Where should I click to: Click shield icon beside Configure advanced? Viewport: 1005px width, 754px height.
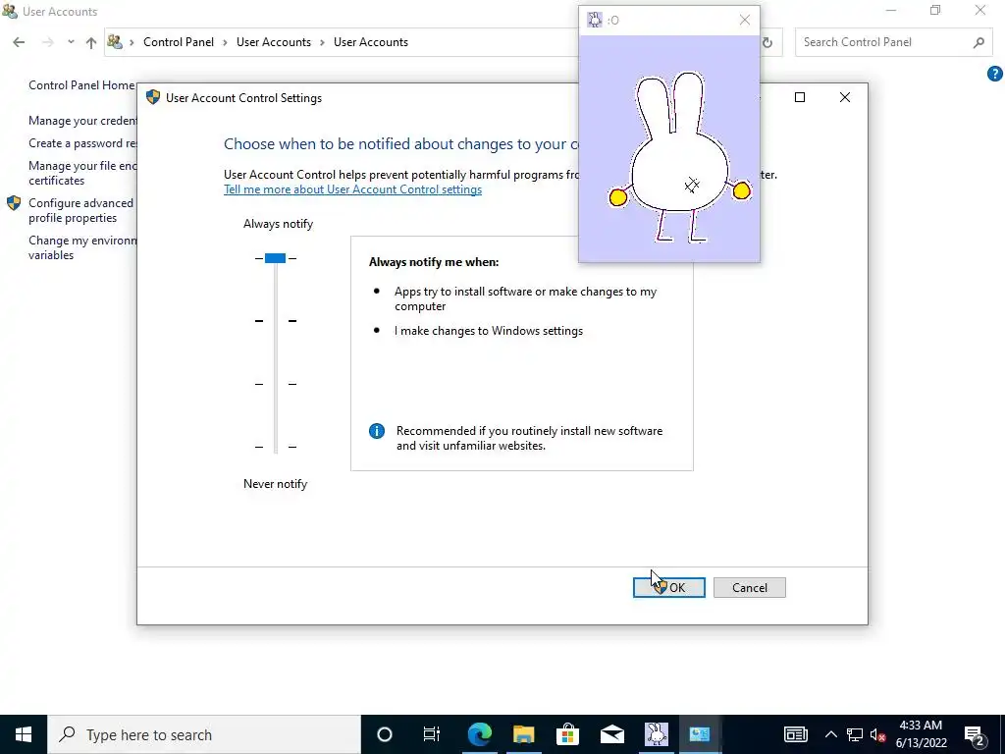[x=14, y=203]
